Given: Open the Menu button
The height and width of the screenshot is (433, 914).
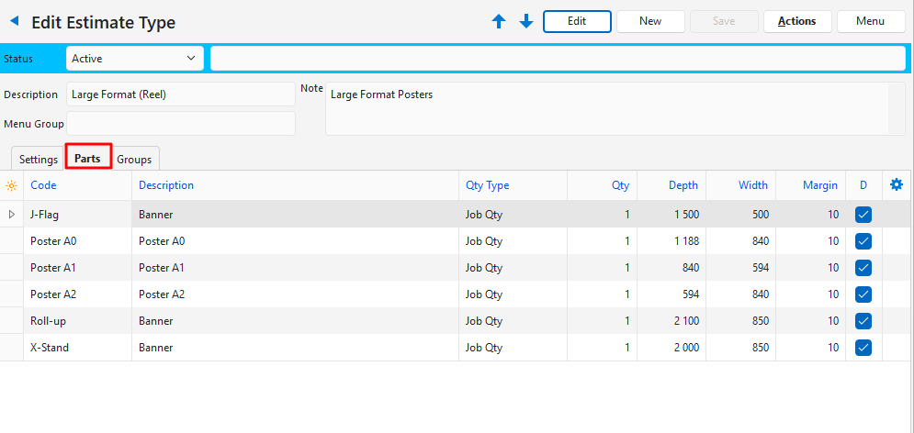Looking at the screenshot, I should click(x=870, y=21).
